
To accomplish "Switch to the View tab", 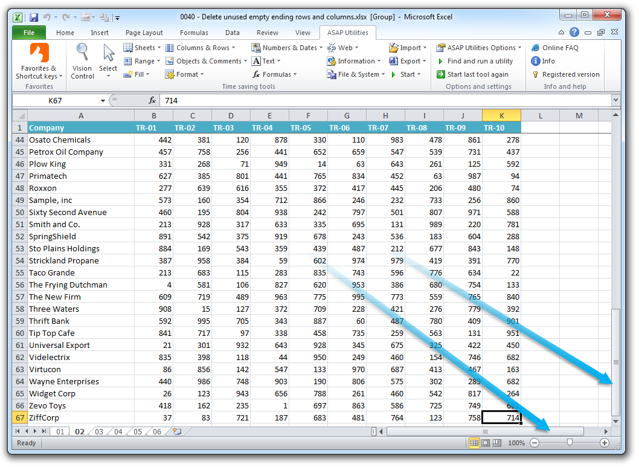I will pos(303,33).
